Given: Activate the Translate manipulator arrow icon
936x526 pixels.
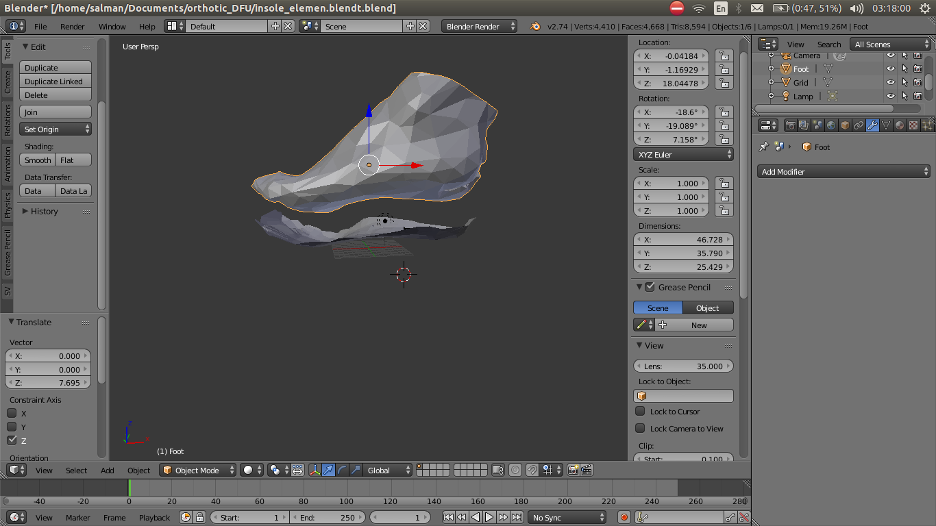Looking at the screenshot, I should (x=328, y=470).
